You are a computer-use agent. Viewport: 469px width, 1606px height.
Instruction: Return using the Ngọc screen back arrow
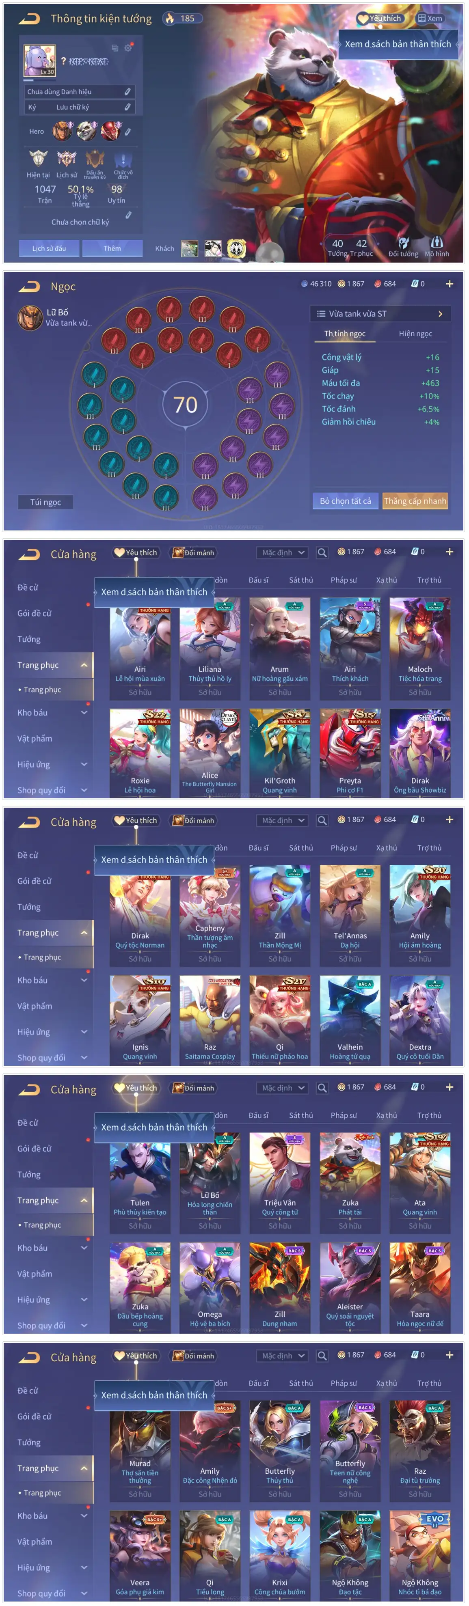(29, 287)
